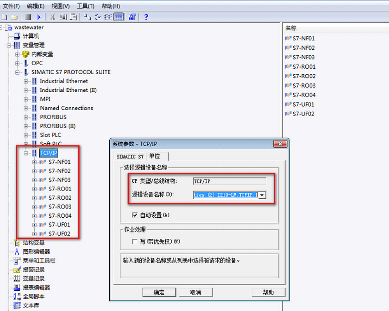Open the 工具(T) menu
The height and width of the screenshot is (311, 389).
pos(85,6)
